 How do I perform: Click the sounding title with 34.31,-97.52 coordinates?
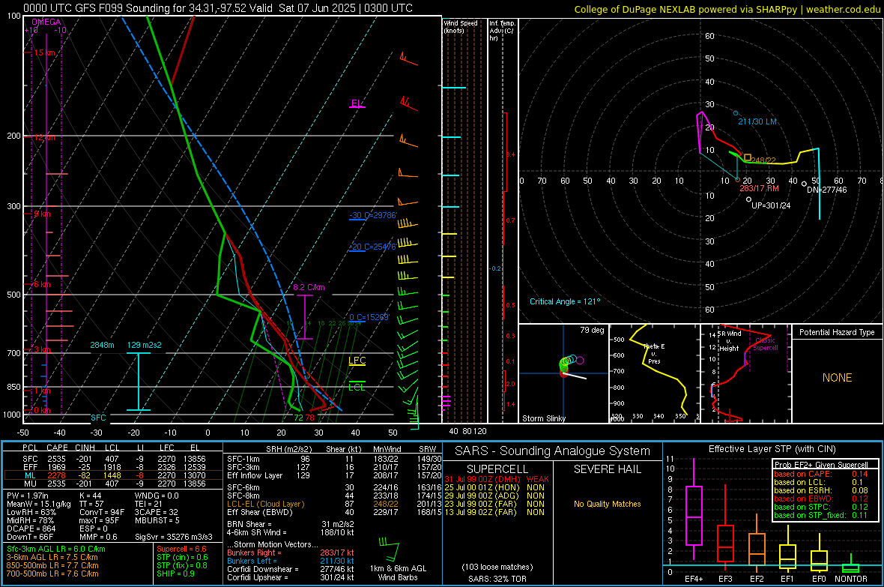point(217,8)
